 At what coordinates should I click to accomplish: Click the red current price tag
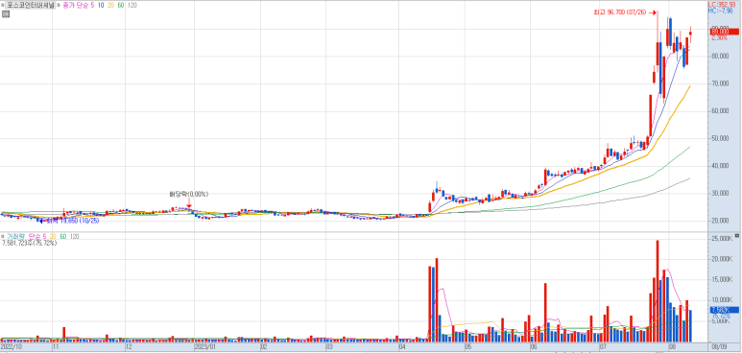tap(724, 32)
